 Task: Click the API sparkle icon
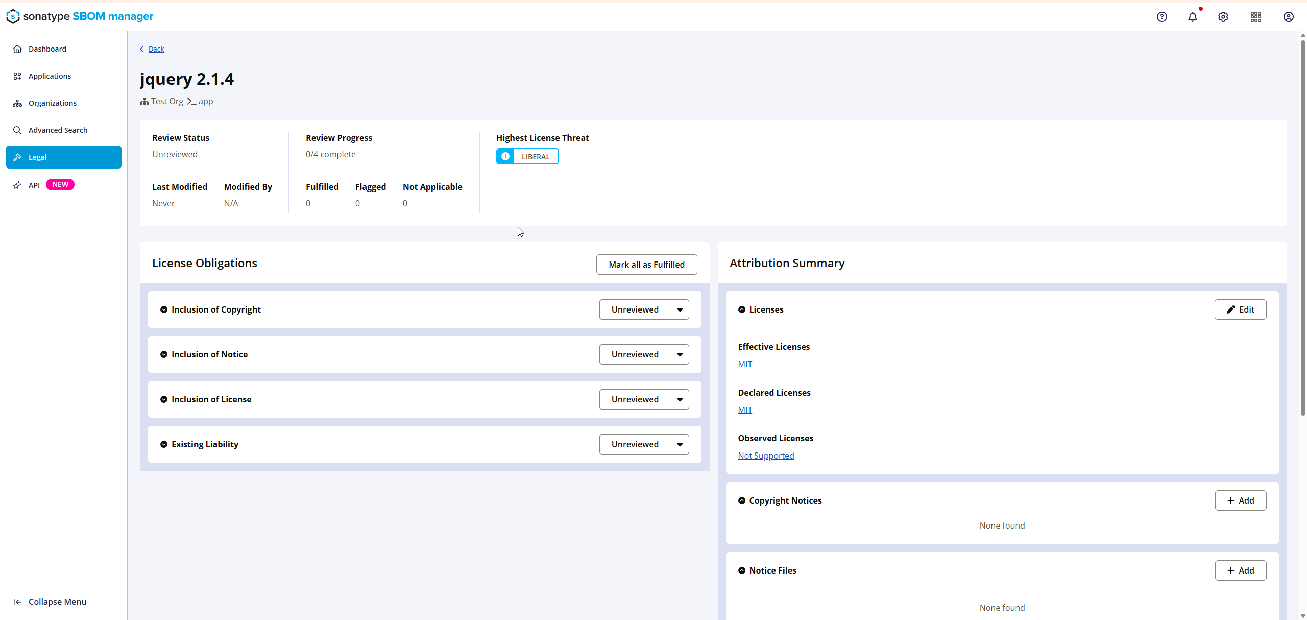tap(17, 185)
